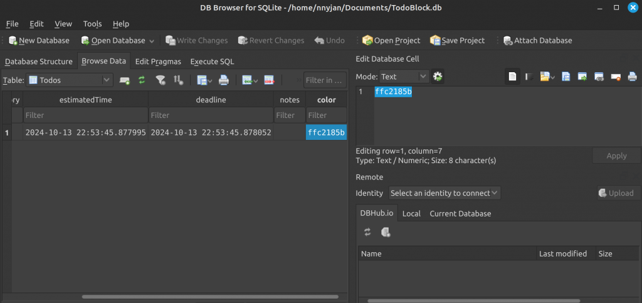Open the Identity selection combo box
Image resolution: width=642 pixels, height=303 pixels.
(x=445, y=193)
